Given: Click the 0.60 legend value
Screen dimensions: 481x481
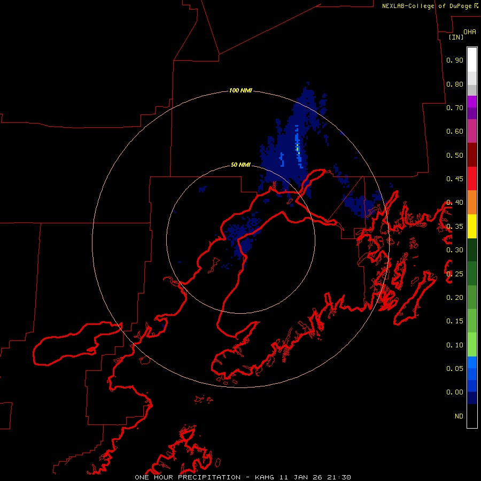Looking at the screenshot, I should pos(455,131).
